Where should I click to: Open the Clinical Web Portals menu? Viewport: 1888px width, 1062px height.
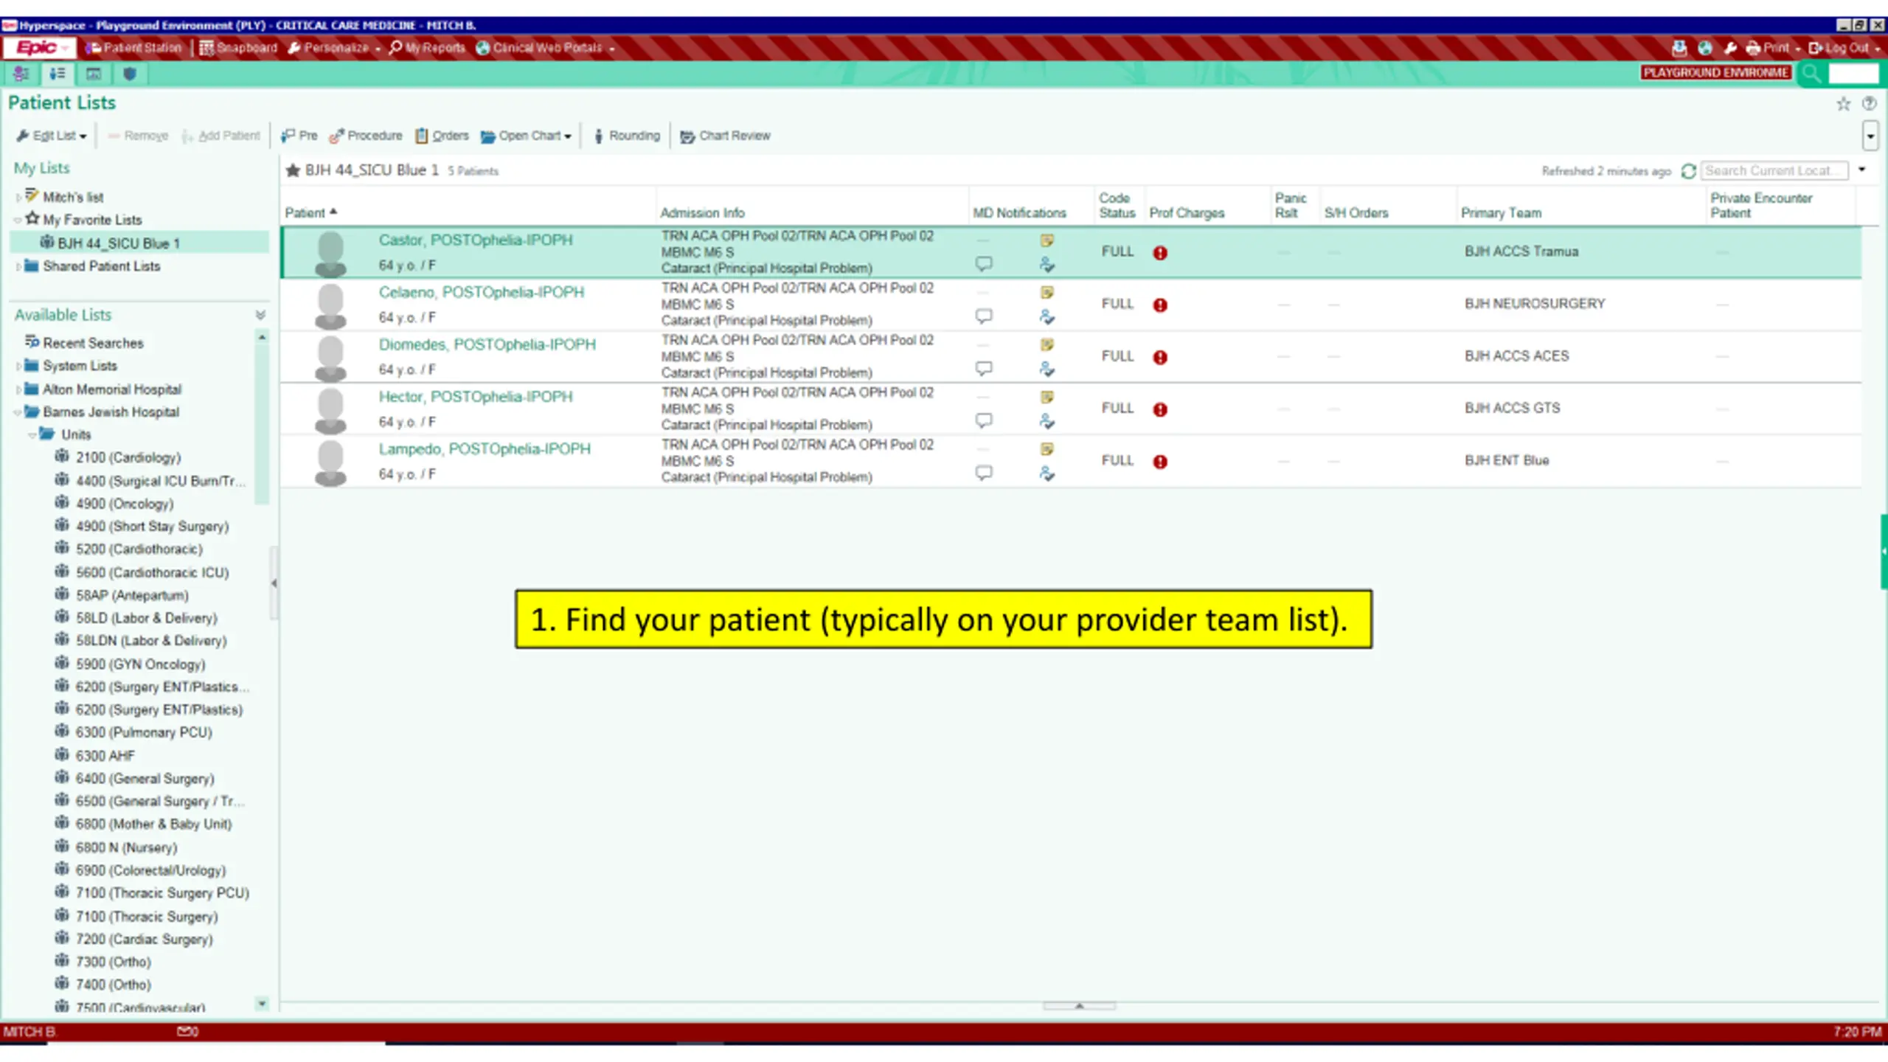pos(545,48)
